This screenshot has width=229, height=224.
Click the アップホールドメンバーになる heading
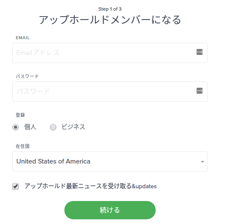pos(110,20)
